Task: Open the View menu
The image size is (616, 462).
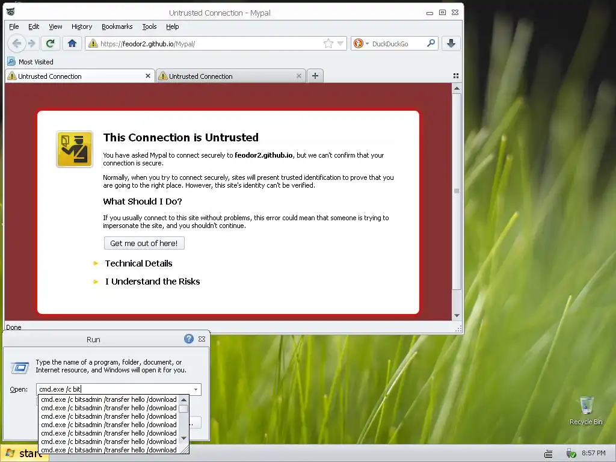Action: (x=55, y=26)
